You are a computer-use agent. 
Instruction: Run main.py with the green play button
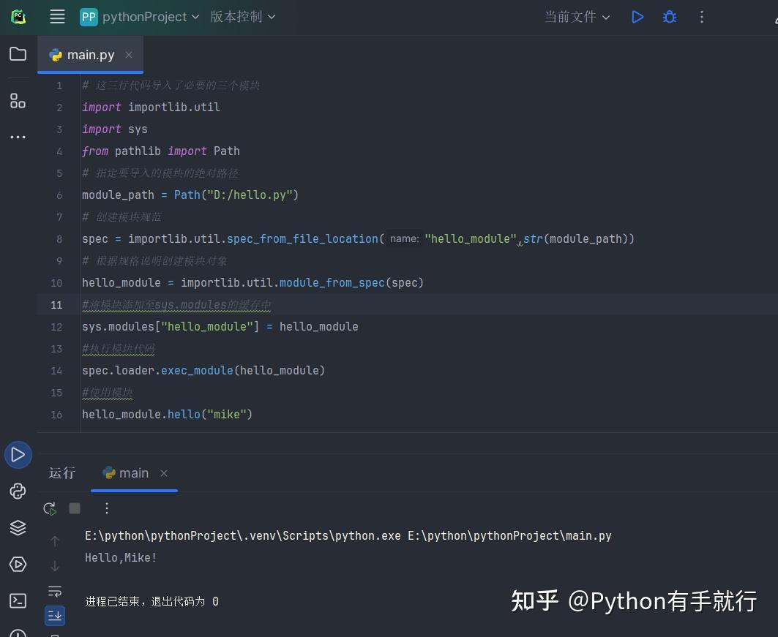tap(637, 17)
